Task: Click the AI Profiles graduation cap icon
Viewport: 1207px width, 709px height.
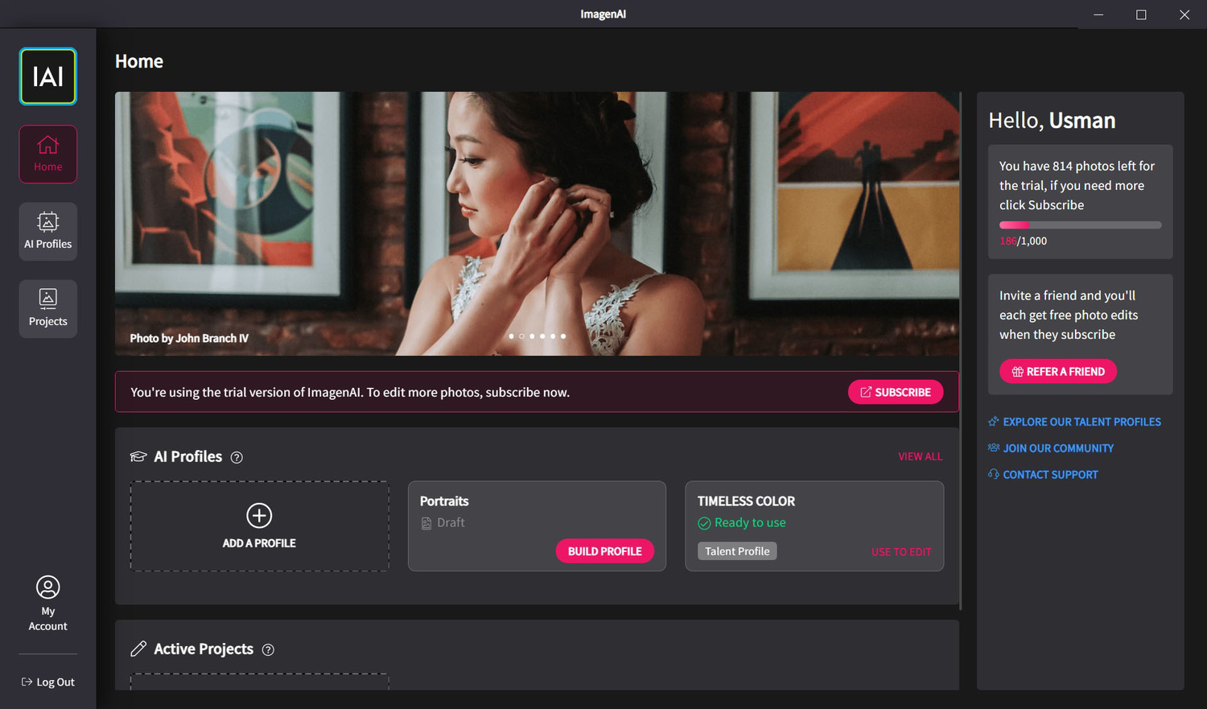Action: pos(138,456)
